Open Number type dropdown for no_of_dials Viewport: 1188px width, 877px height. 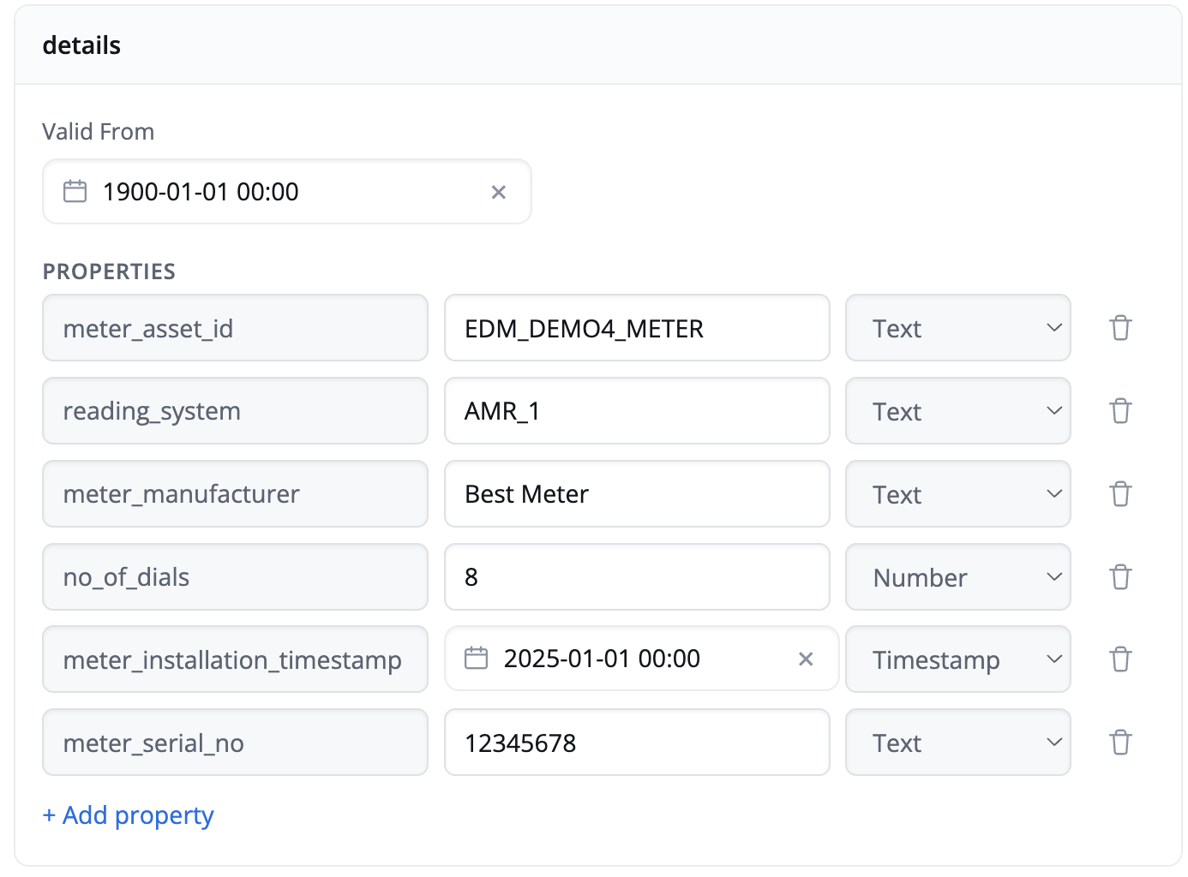coord(958,577)
